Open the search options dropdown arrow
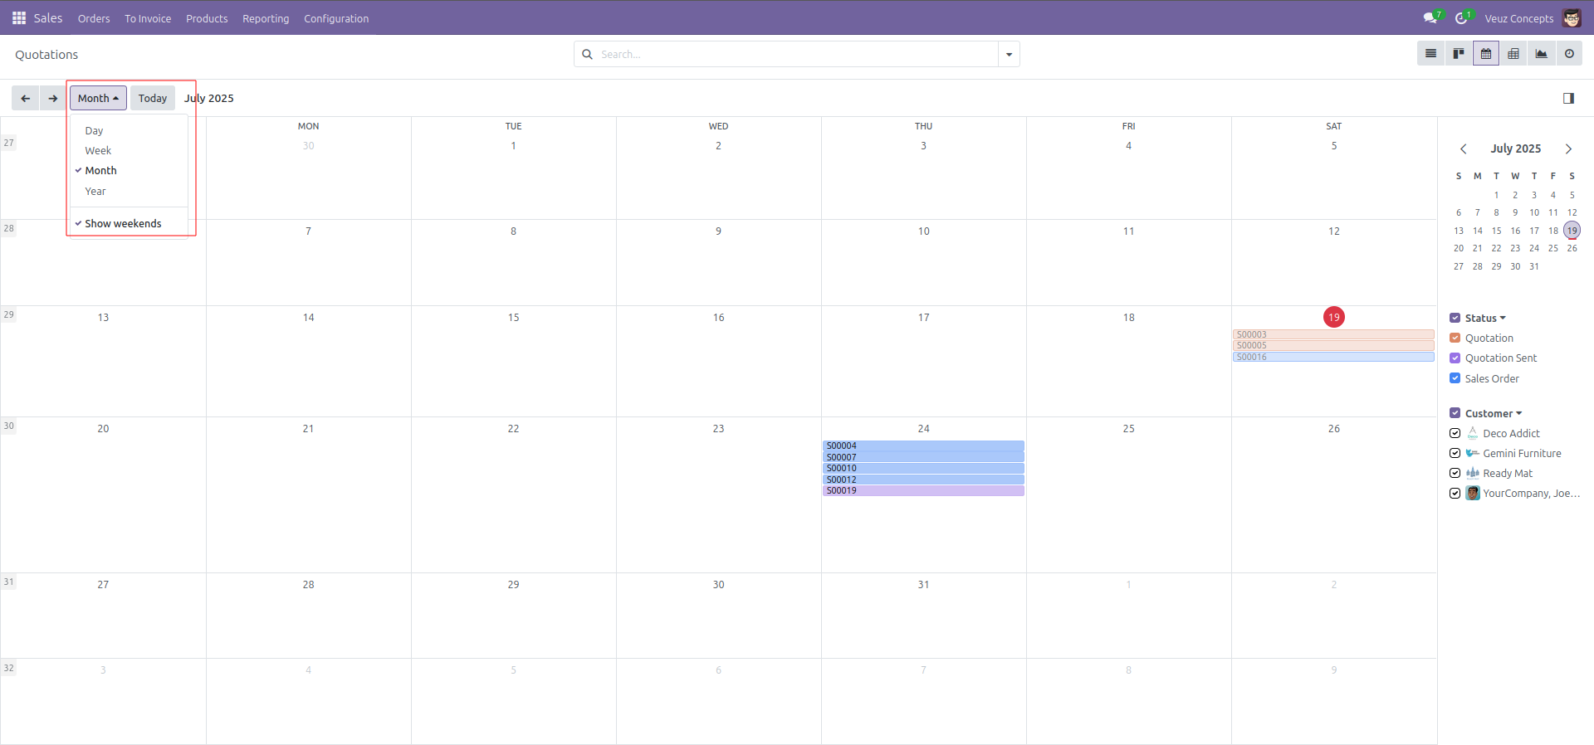 pyautogui.click(x=1009, y=55)
